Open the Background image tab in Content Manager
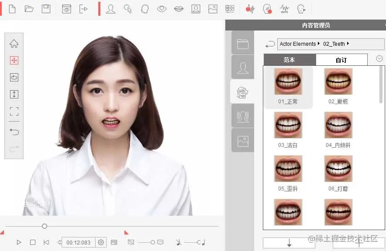The image size is (386, 251). 243,140
